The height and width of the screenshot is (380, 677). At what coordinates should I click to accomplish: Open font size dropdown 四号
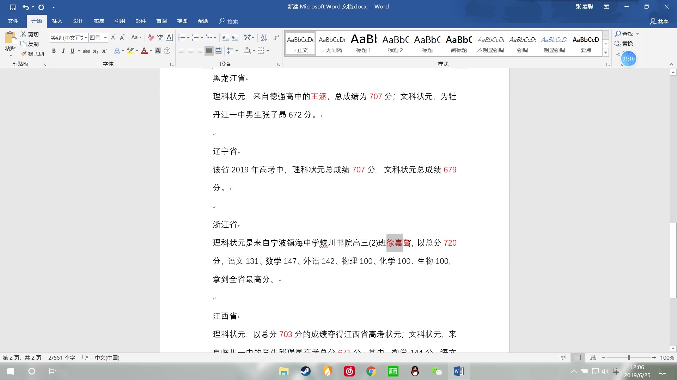pyautogui.click(x=105, y=38)
